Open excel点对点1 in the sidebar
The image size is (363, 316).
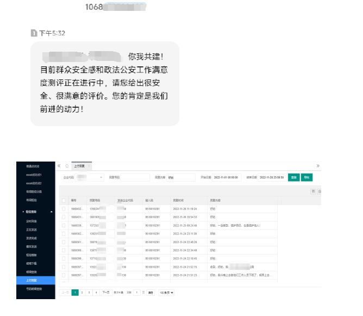(x=34, y=175)
